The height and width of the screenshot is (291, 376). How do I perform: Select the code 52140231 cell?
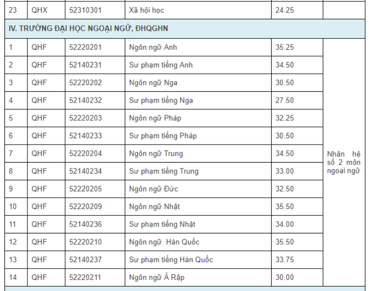tap(86, 65)
